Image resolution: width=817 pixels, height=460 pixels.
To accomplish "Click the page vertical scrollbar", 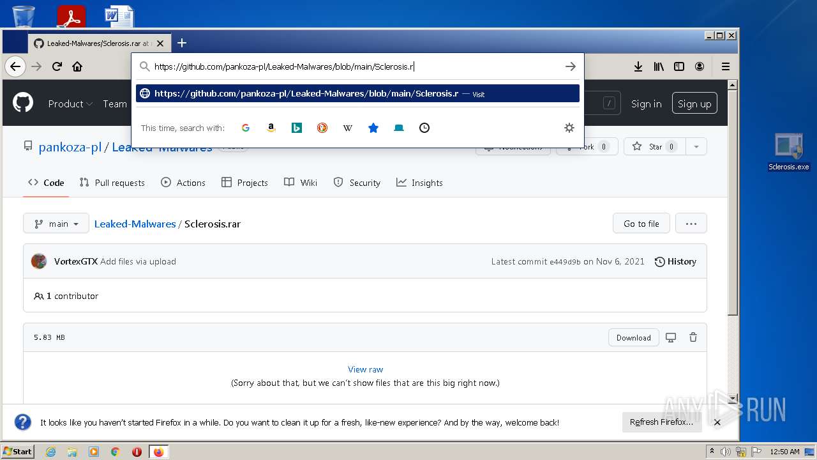I will [x=733, y=202].
